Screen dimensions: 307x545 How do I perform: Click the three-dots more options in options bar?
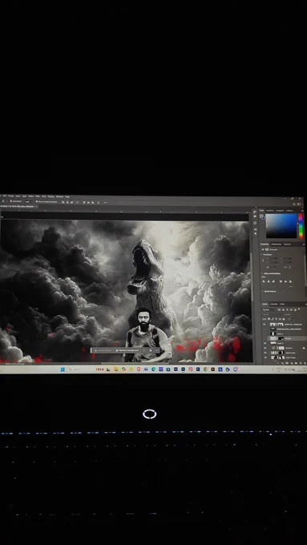coord(105,202)
